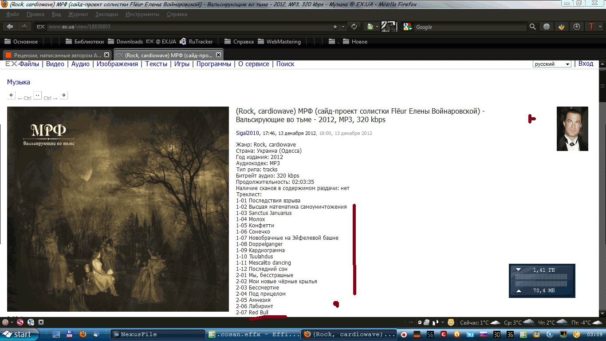
Task: Open the Файл menu
Action: click(13, 14)
